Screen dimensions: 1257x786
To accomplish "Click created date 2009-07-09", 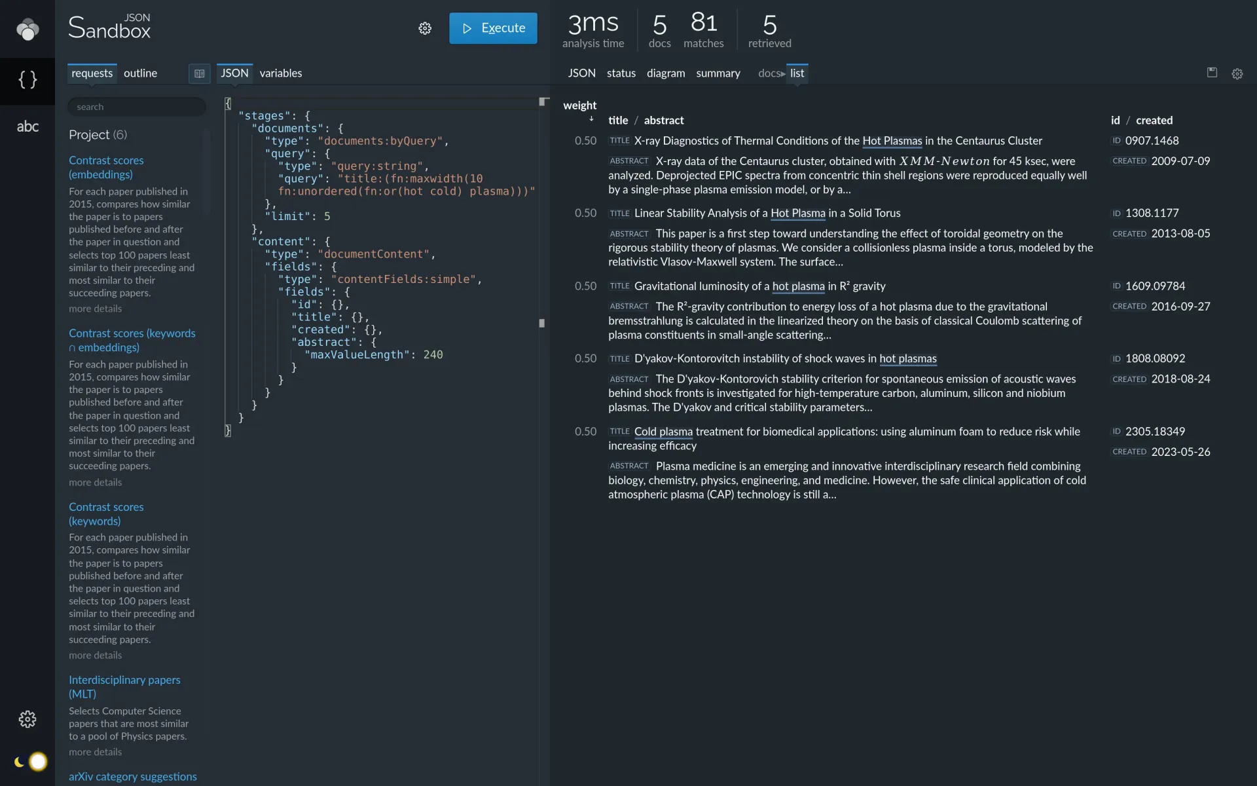I will point(1180,160).
